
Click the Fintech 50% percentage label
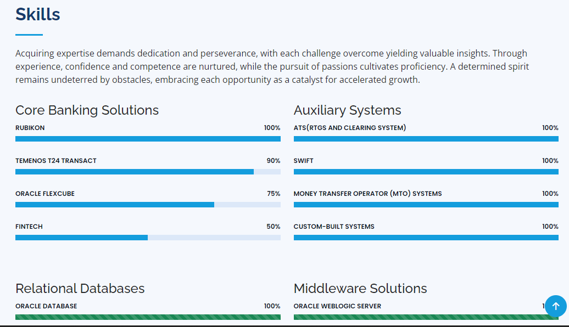pyautogui.click(x=274, y=227)
